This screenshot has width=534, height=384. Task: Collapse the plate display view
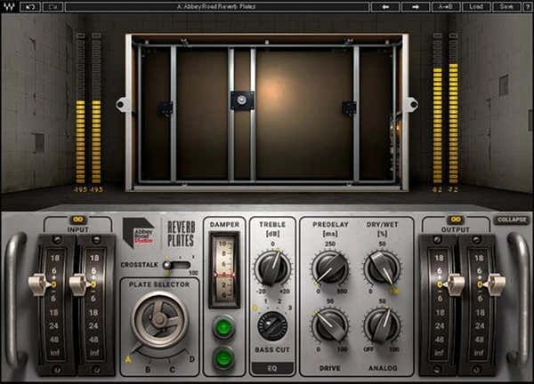tap(512, 220)
